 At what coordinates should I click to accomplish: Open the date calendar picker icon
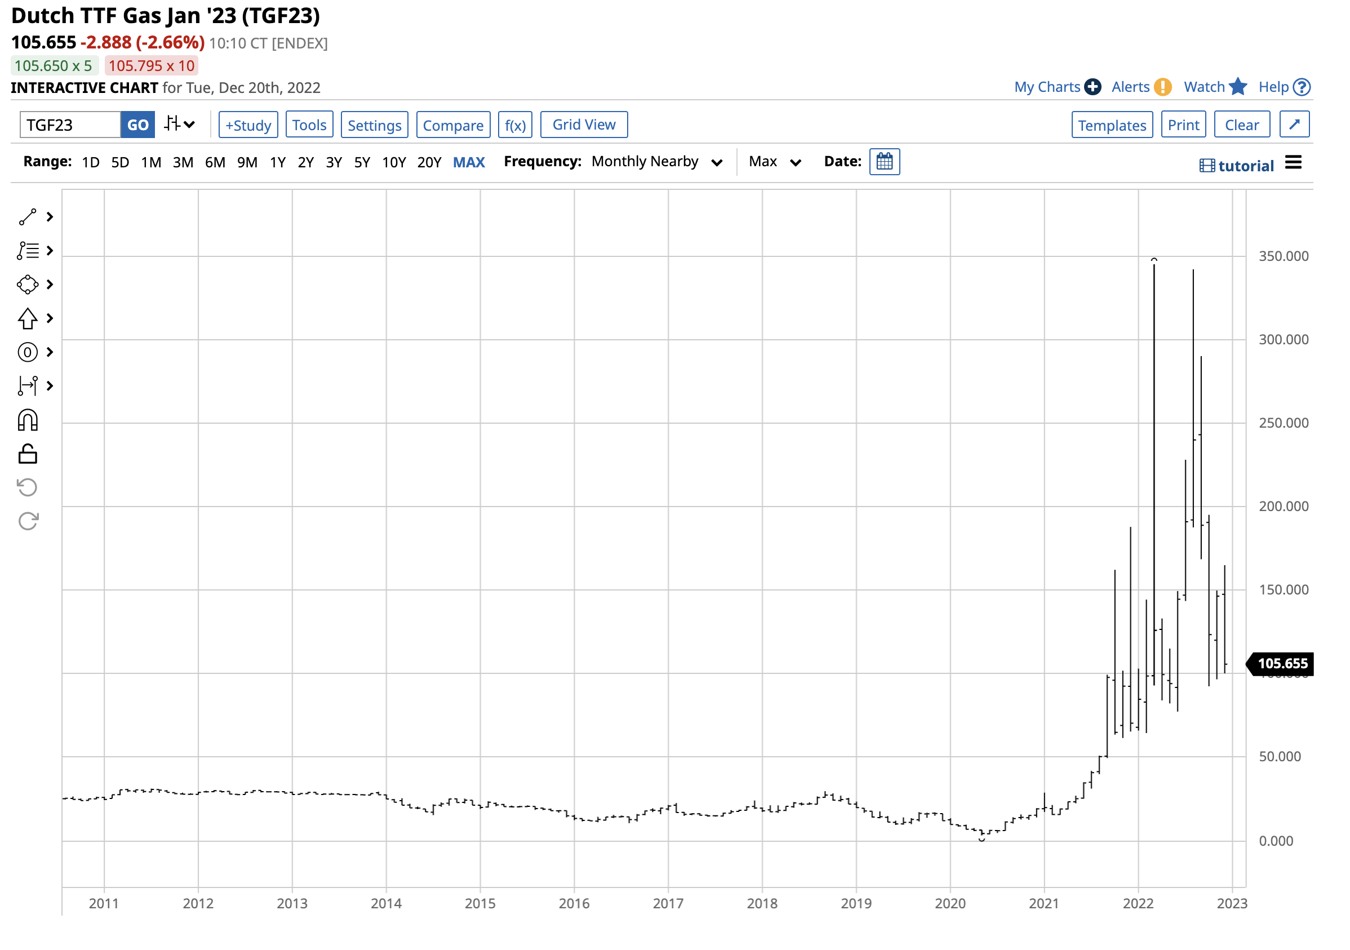click(x=885, y=162)
